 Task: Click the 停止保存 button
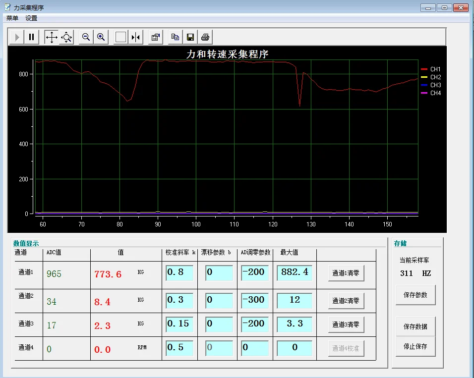coord(415,346)
